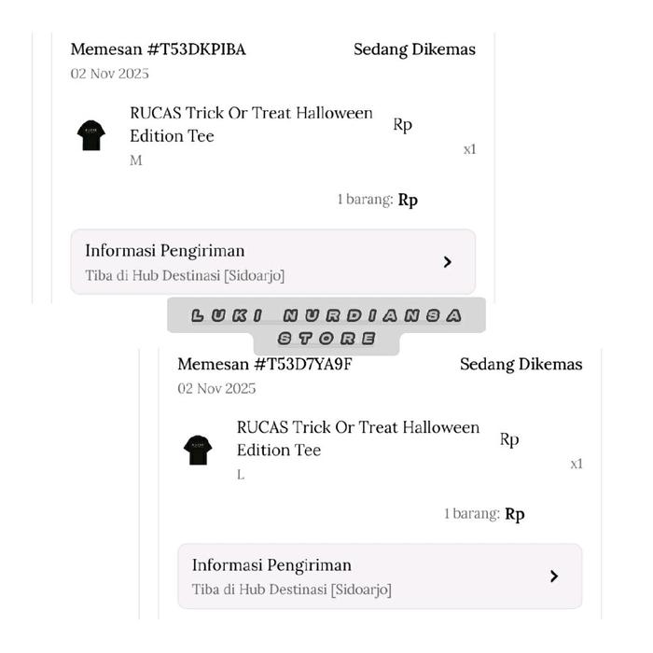Expand shipping info chevron for order #T53DKPIBA
The height and width of the screenshot is (653, 653).
pos(448,262)
